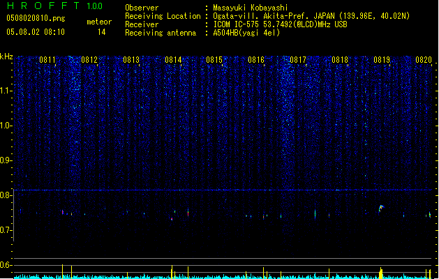Select location text Ogata-vill. Akita-Pref. JAPAN
The width and height of the screenshot is (439, 279).
point(275,16)
